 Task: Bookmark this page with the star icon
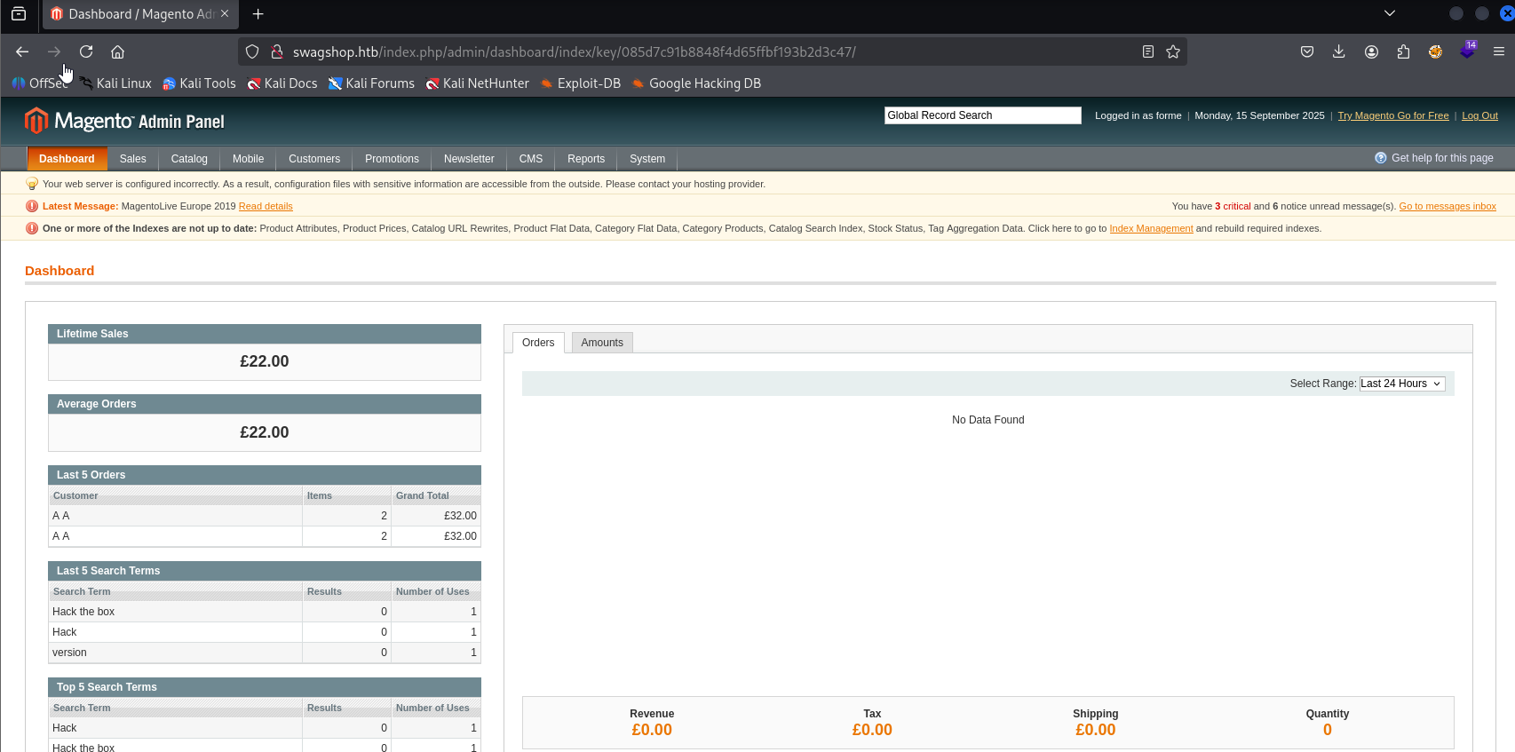[x=1173, y=51]
